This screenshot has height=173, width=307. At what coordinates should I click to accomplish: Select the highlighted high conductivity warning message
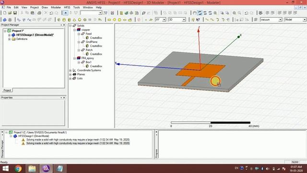(78, 143)
